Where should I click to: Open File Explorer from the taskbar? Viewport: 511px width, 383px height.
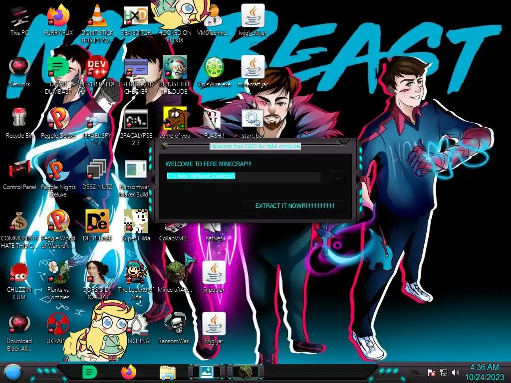(168, 373)
